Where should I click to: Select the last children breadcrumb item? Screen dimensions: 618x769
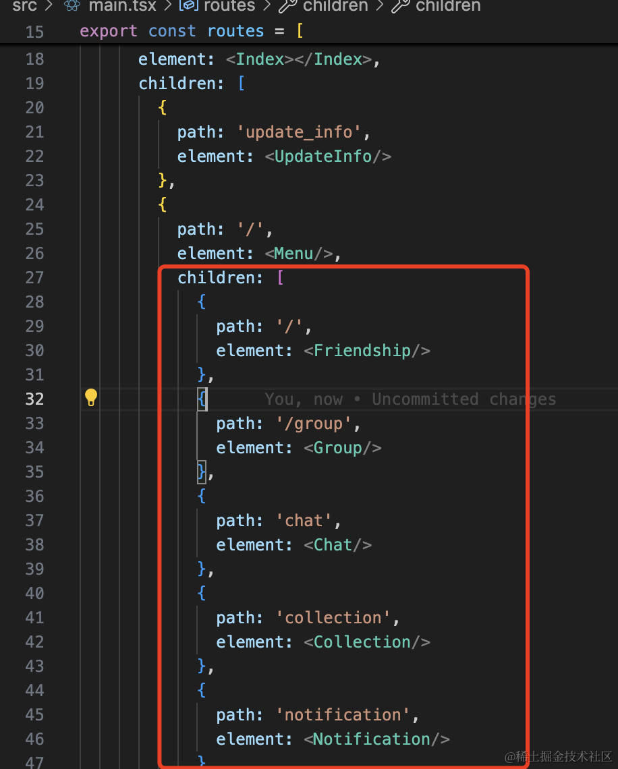click(448, 6)
